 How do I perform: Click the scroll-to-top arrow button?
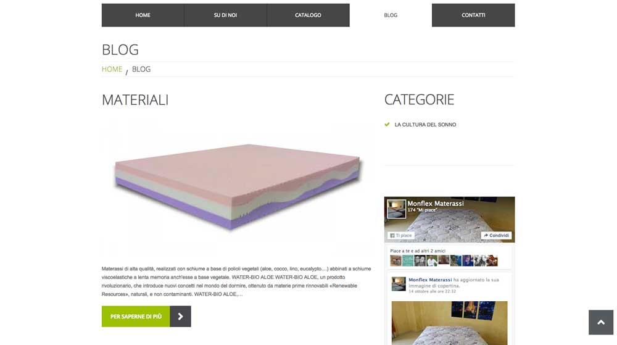pos(601,322)
